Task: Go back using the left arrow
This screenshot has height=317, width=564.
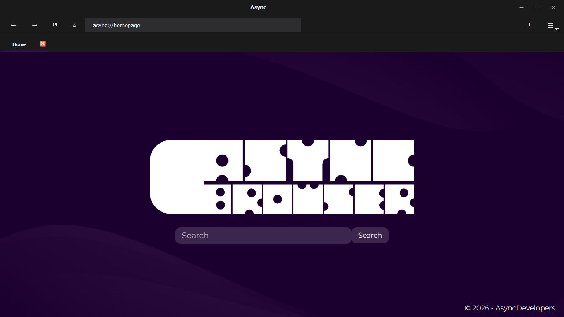Action: [x=14, y=25]
